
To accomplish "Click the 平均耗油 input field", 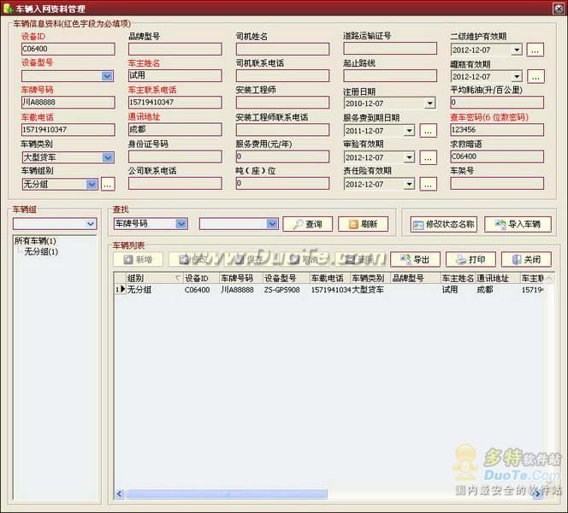I will point(497,103).
